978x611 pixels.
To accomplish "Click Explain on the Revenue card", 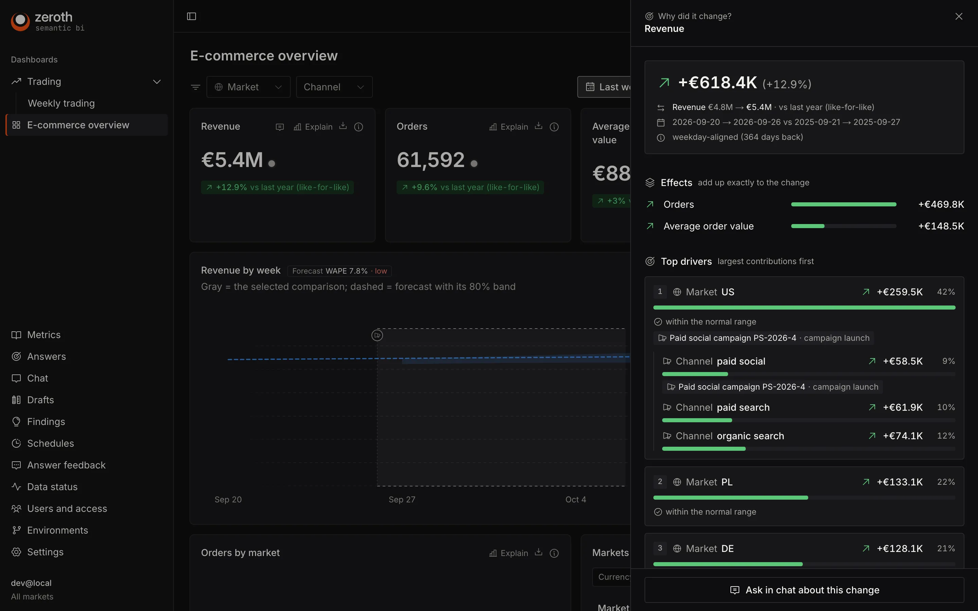I will [x=313, y=127].
